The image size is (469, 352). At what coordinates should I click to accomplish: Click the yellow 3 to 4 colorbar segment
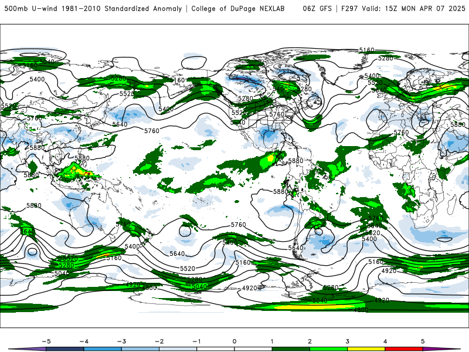coord(366,349)
